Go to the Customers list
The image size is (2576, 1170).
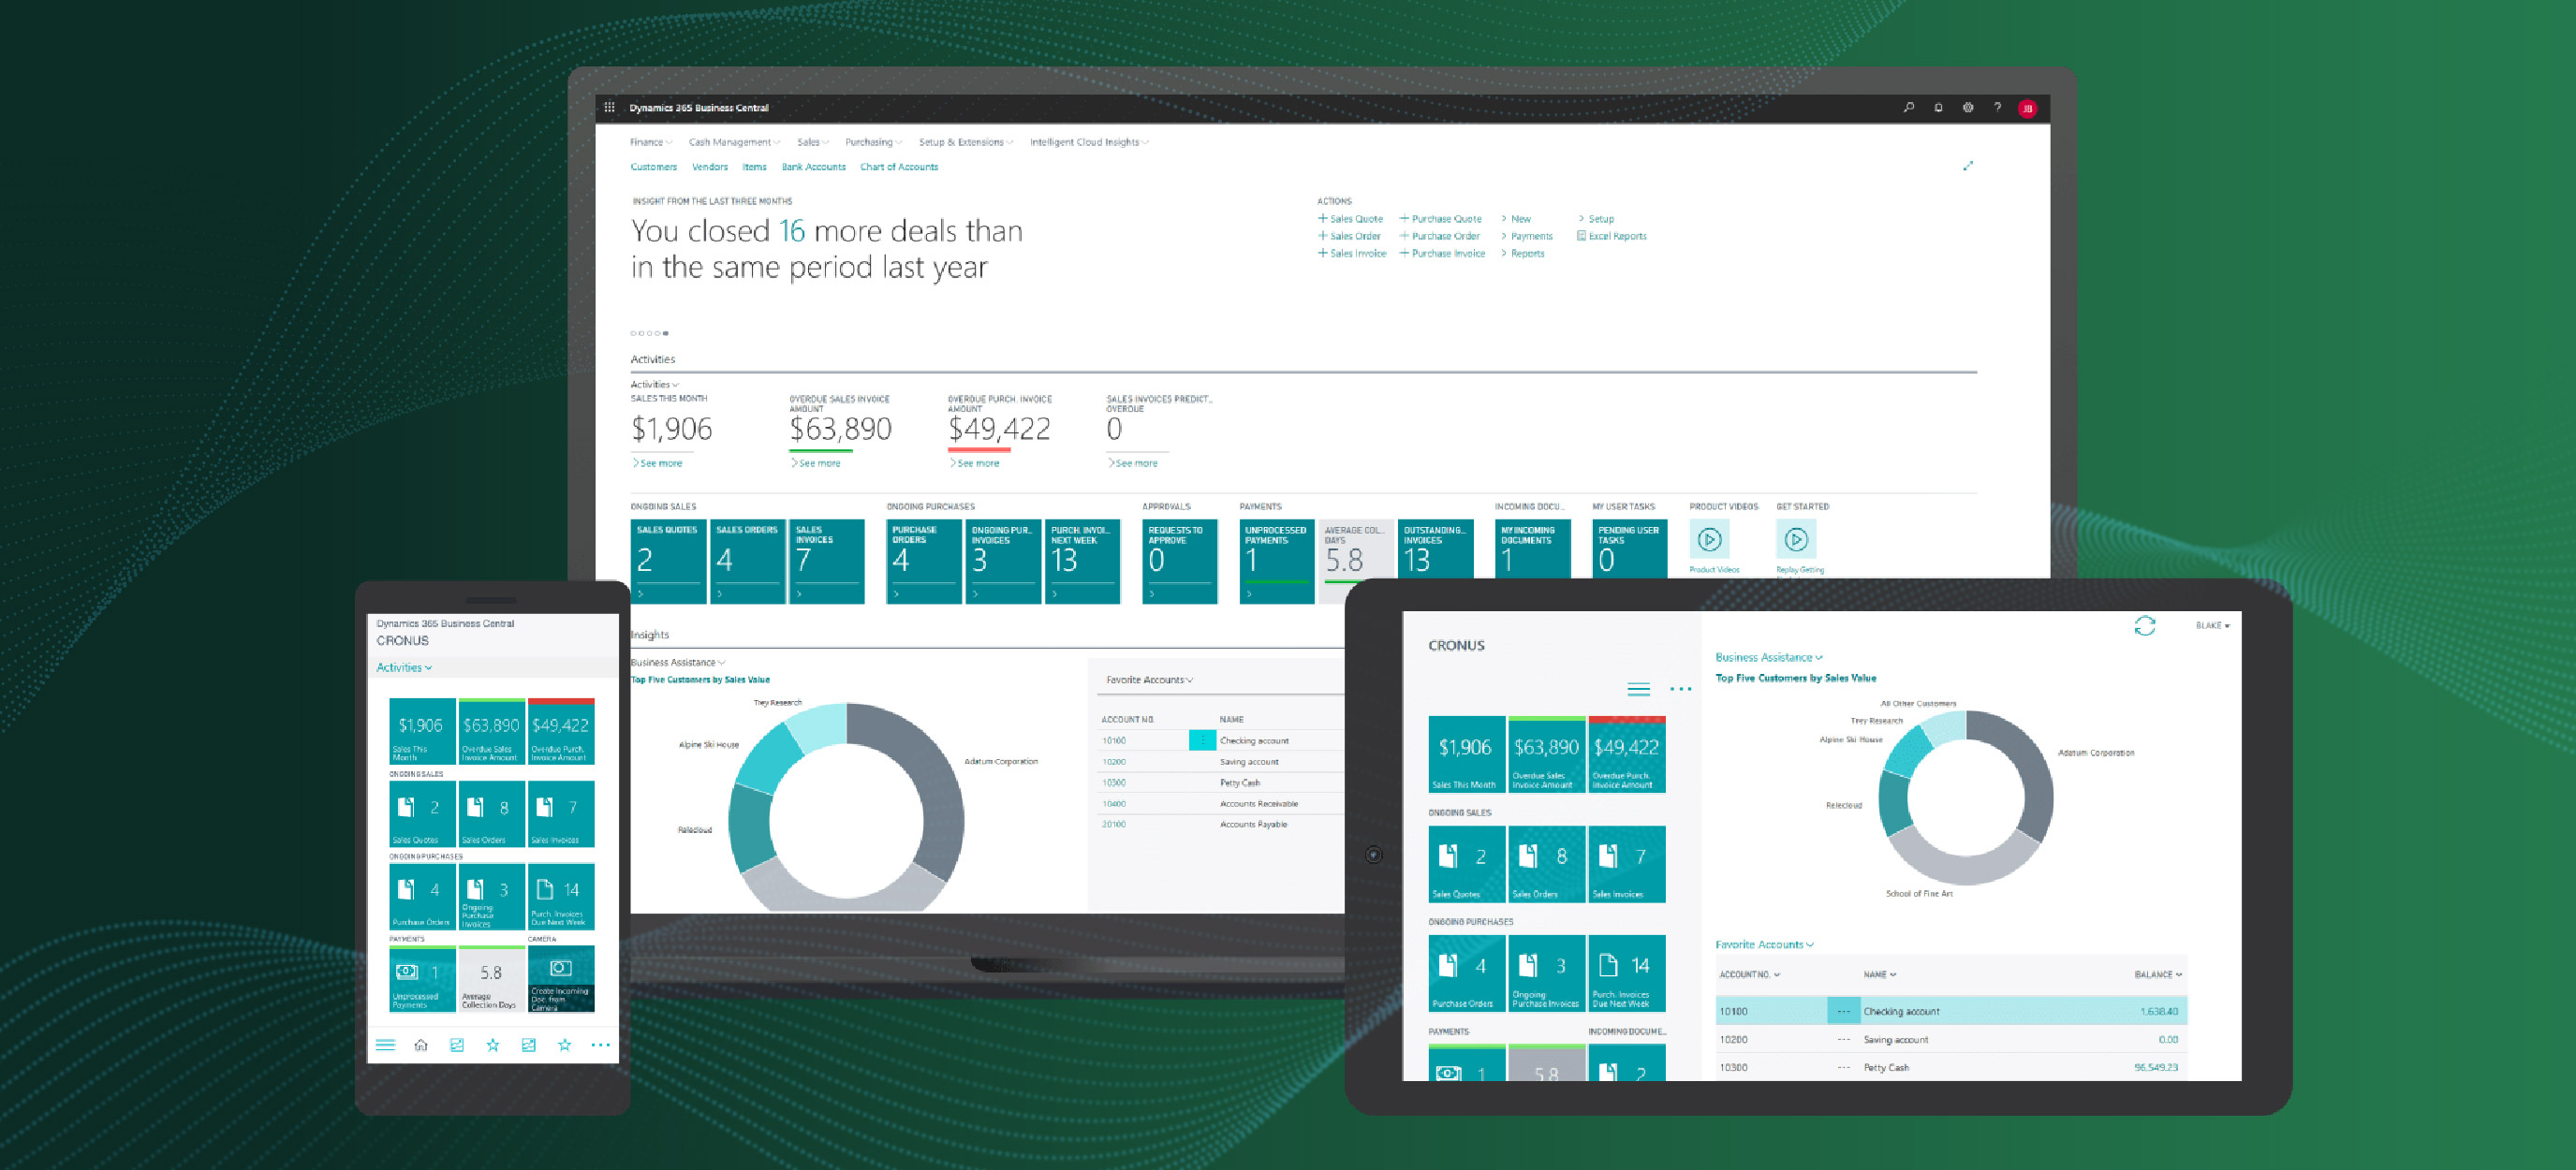(x=653, y=167)
